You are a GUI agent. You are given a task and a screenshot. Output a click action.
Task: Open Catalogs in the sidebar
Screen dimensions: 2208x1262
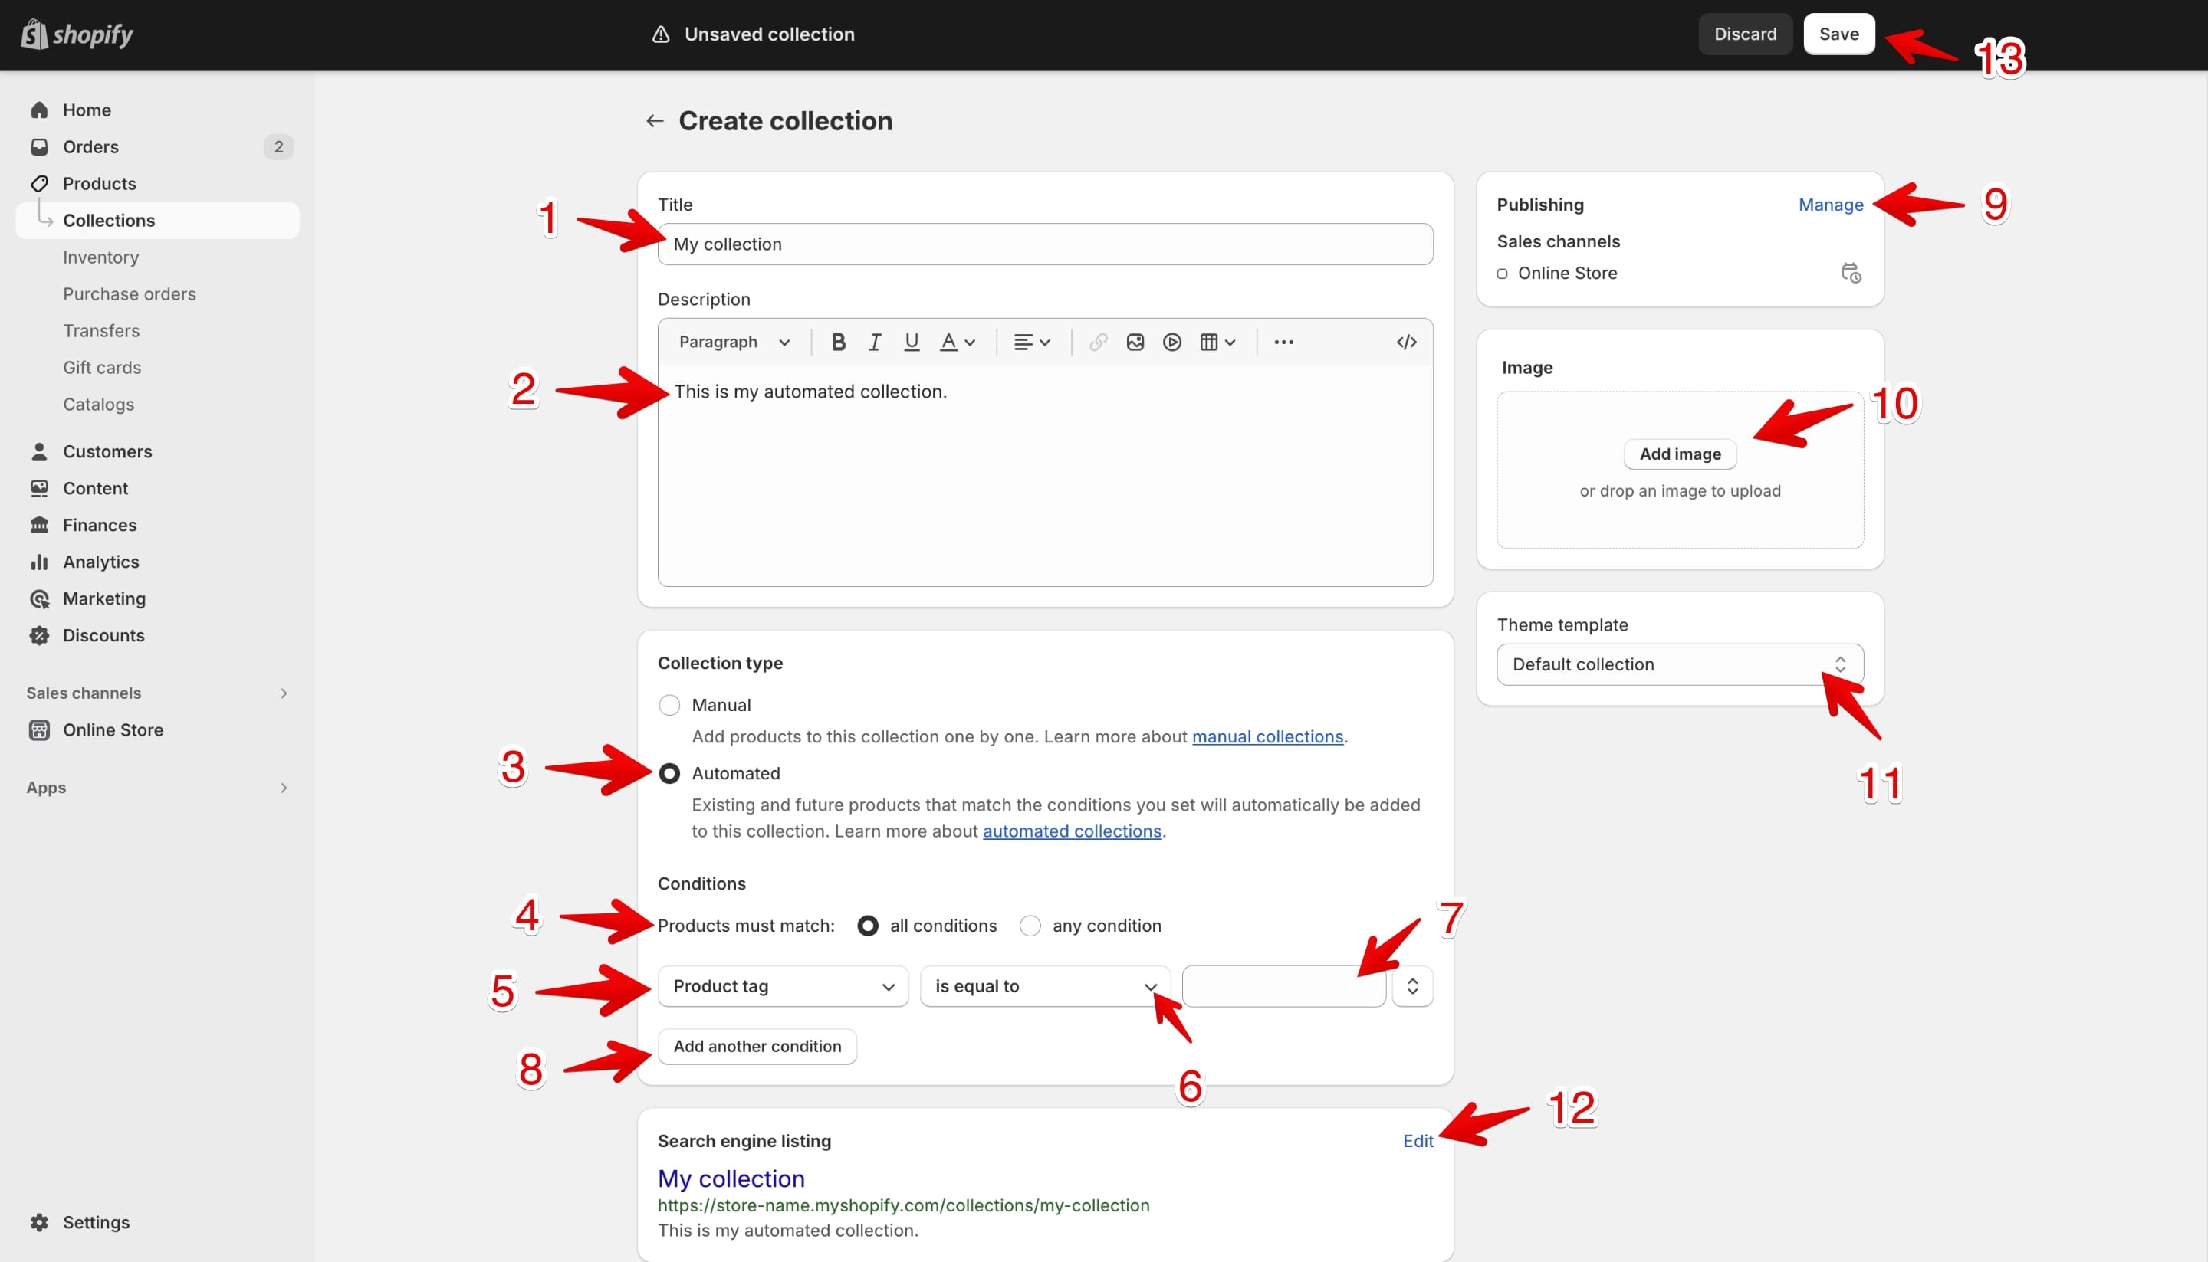pyautogui.click(x=98, y=405)
